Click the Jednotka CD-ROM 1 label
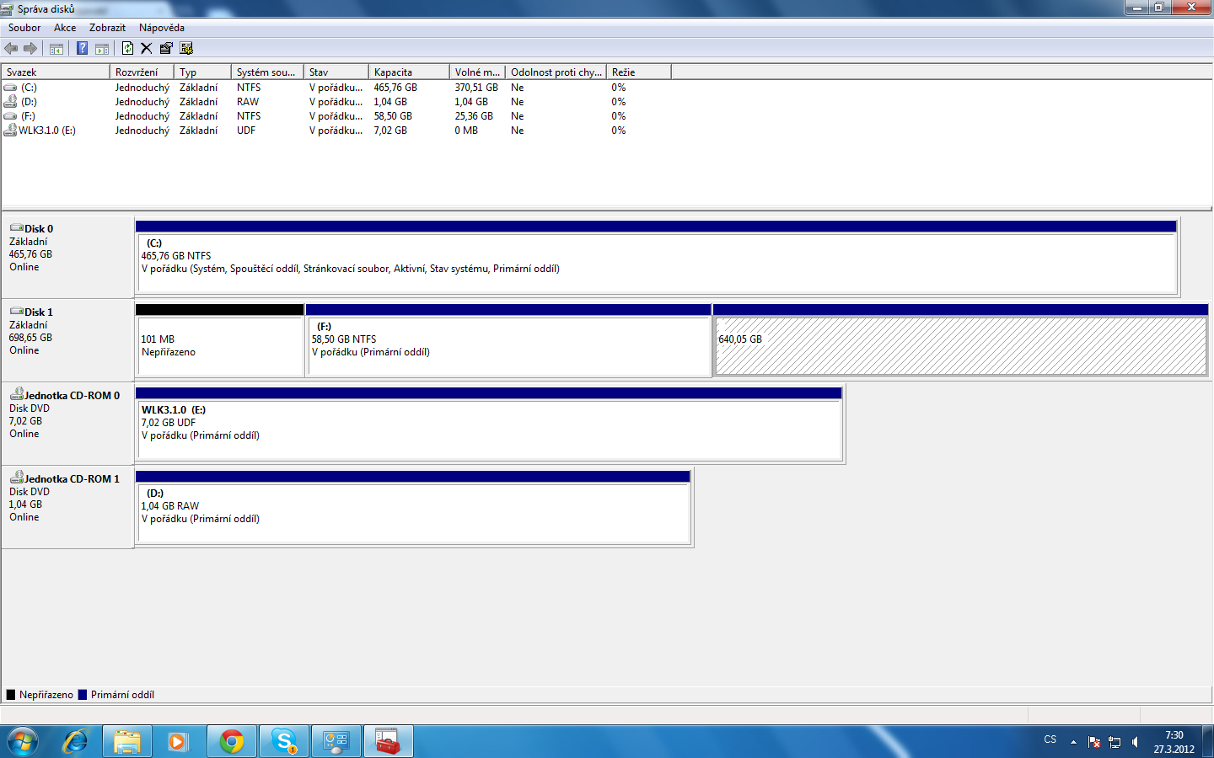Screen dimensions: 1214x758 point(73,479)
